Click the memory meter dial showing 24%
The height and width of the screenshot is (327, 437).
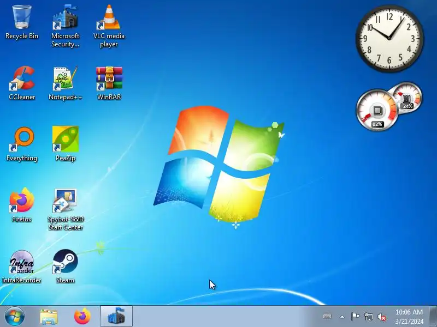tap(407, 98)
